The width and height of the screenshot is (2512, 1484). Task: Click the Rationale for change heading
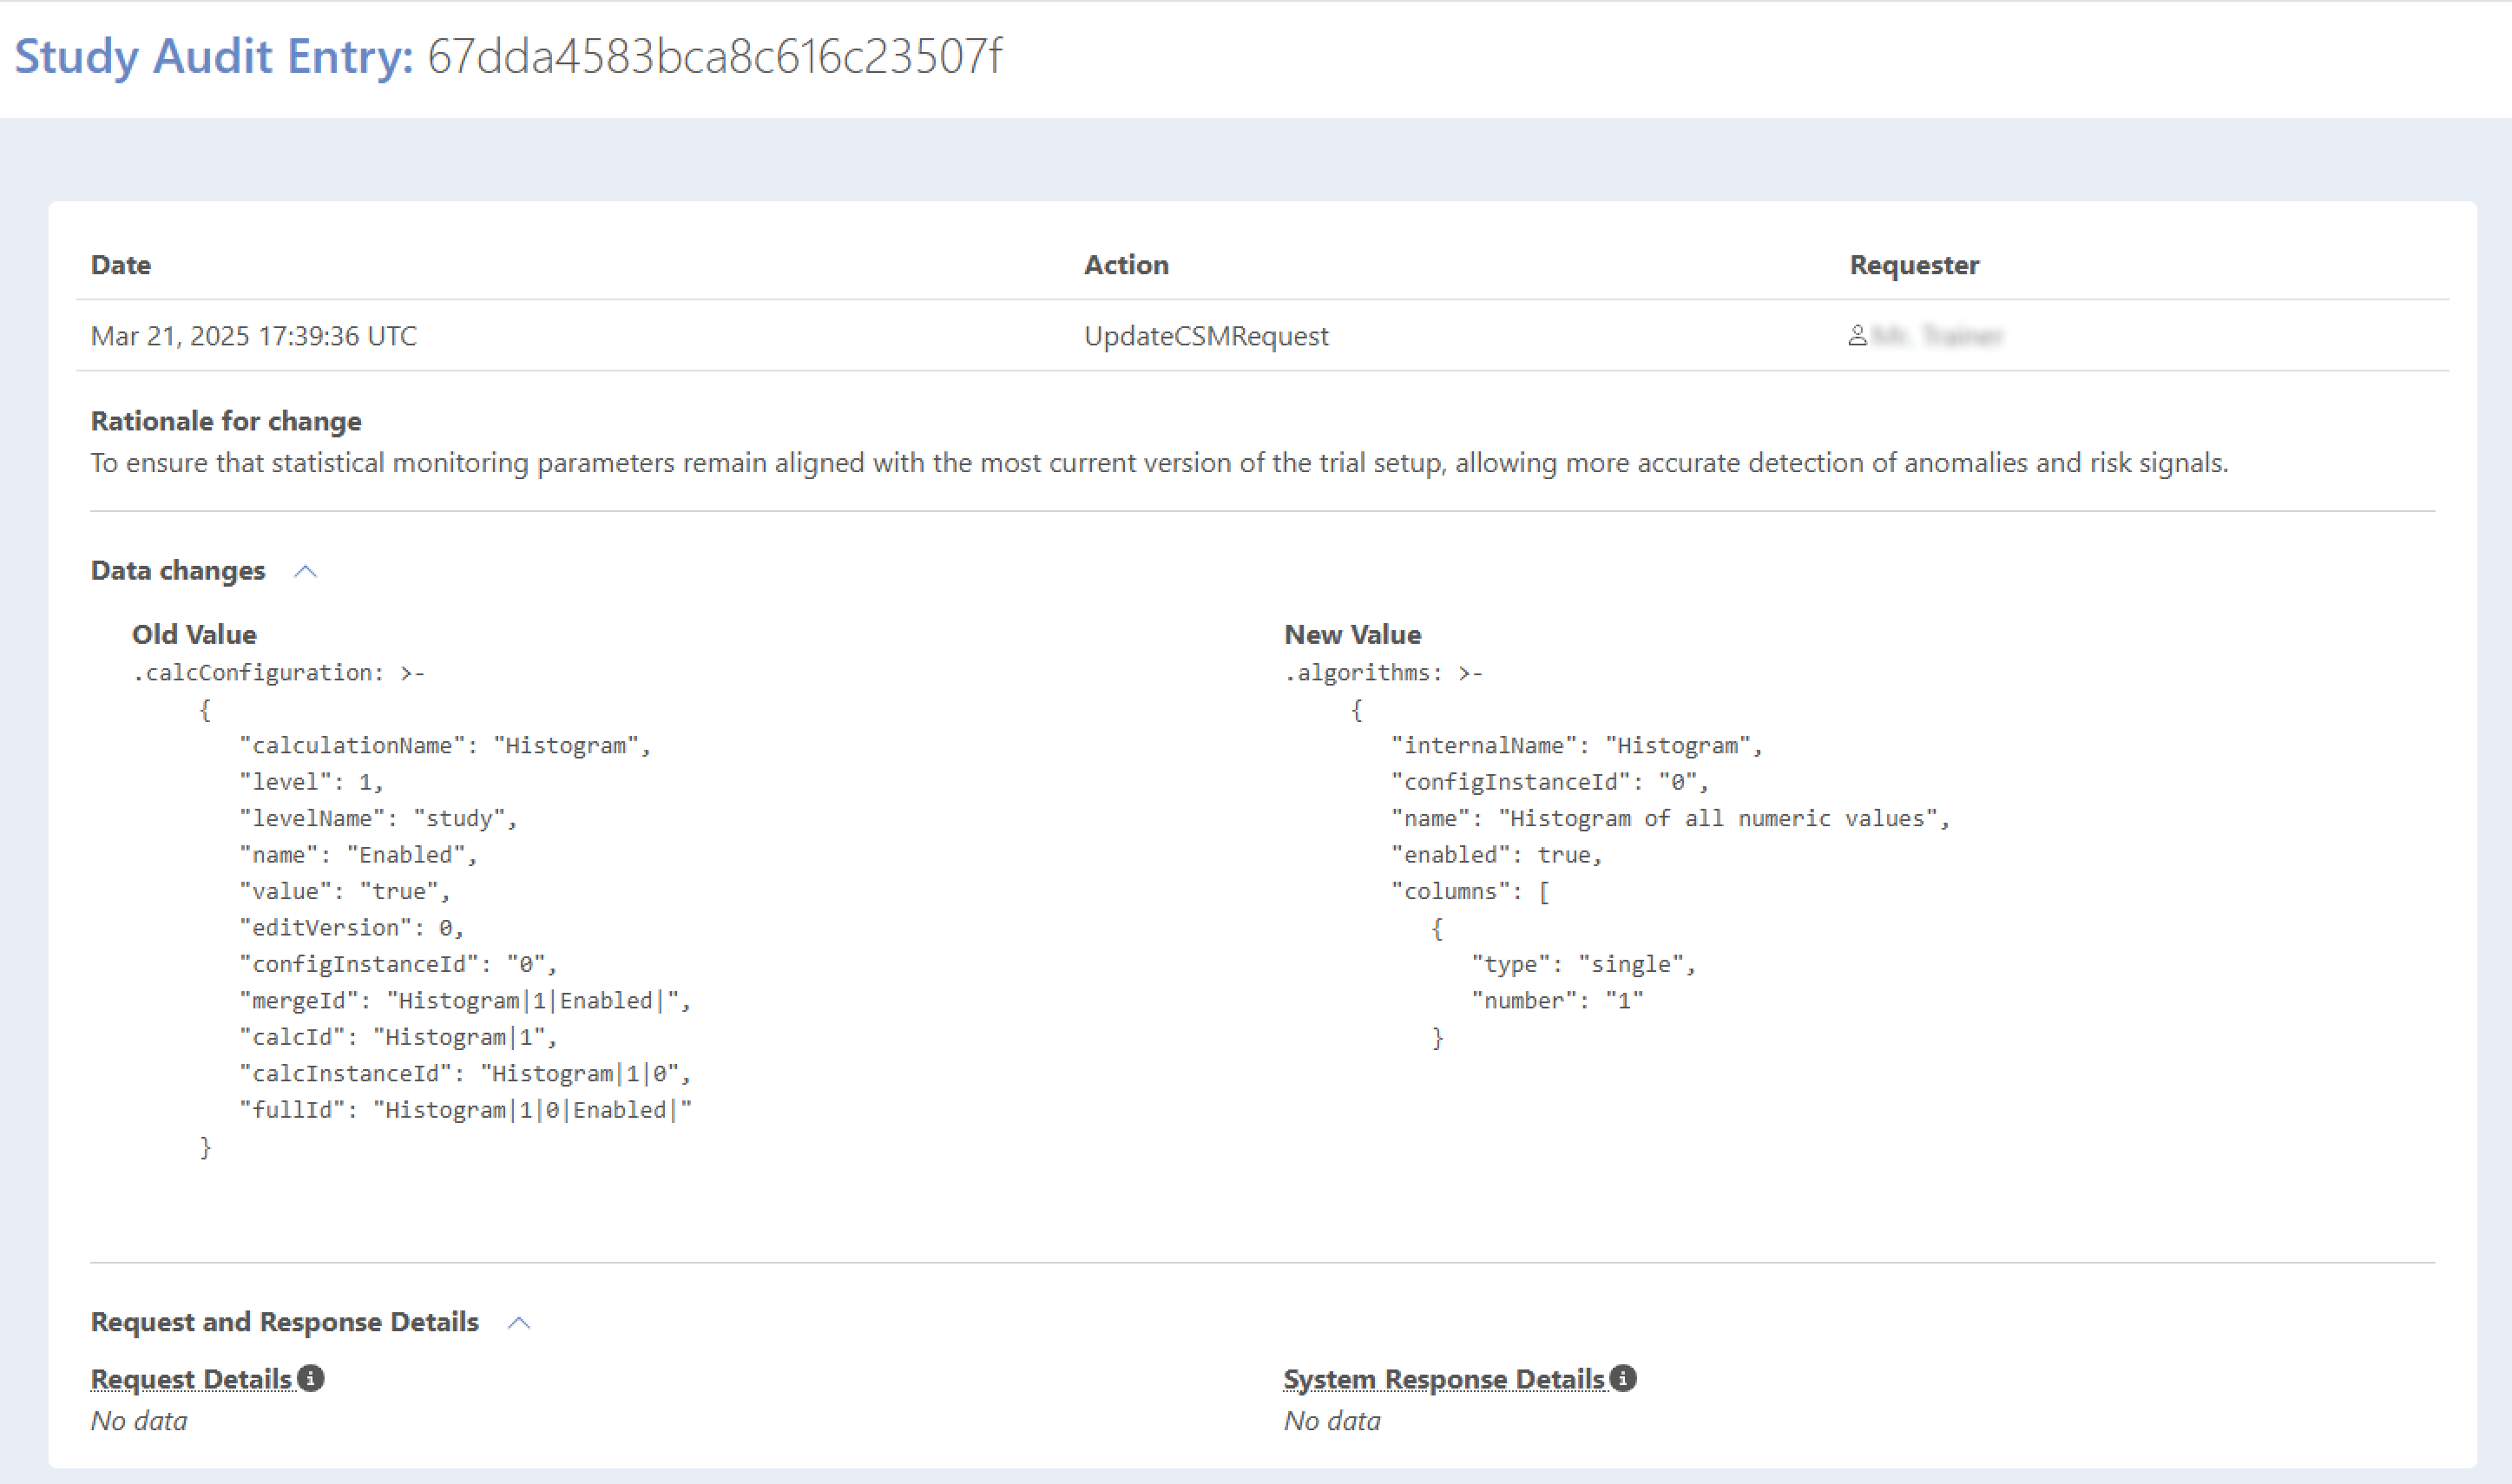point(226,421)
